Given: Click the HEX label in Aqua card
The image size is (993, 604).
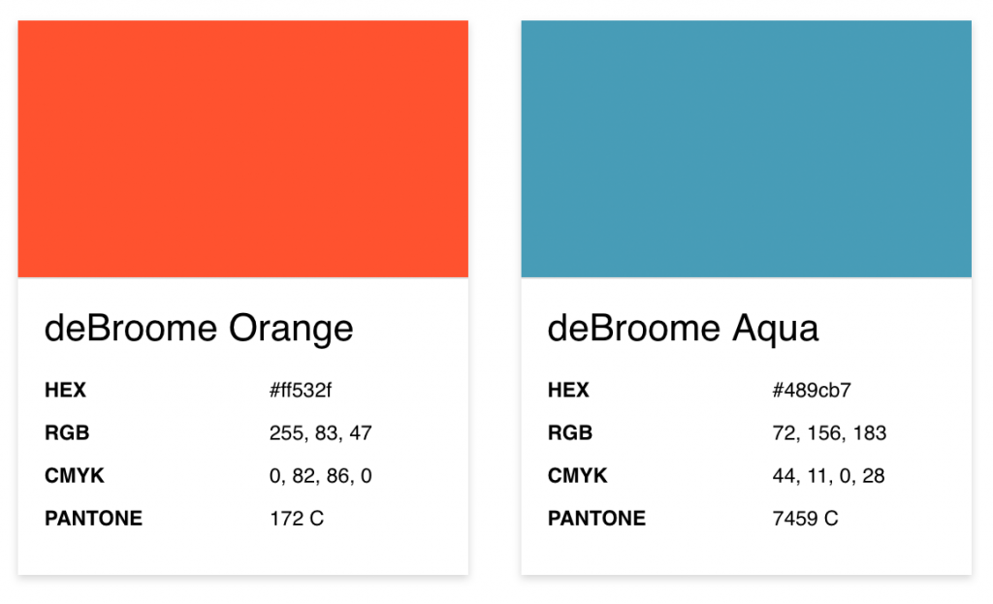Looking at the screenshot, I should 568,390.
